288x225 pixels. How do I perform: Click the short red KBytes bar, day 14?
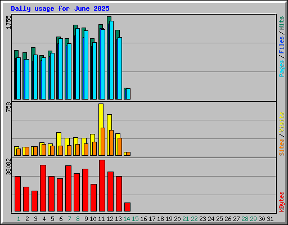pyautogui.click(x=127, y=207)
